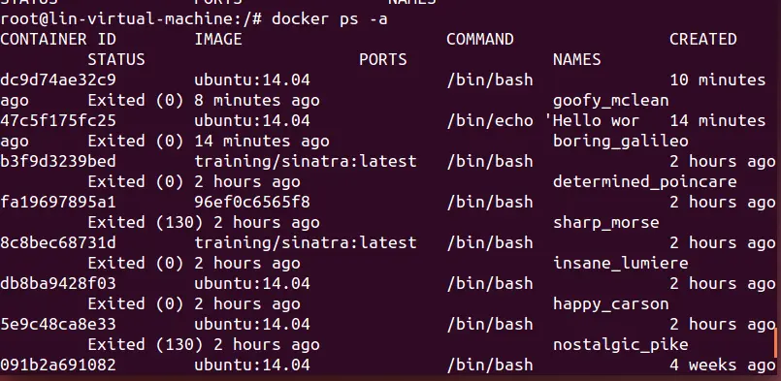Click ubuntu:14.04 image in 091b2a691082 row

252,365
